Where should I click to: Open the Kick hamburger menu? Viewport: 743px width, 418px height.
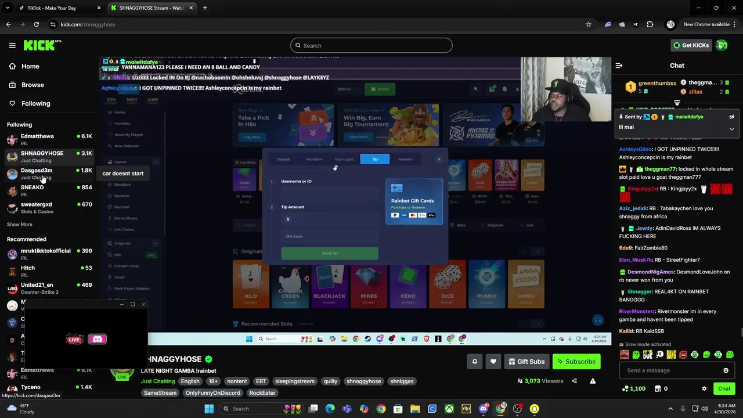point(12,45)
